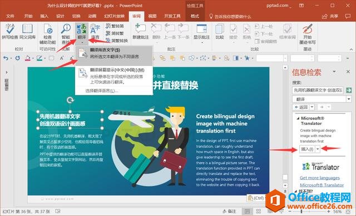Click the slide area scroll-up arrow
The height and width of the screenshot is (216, 356).
[285, 68]
